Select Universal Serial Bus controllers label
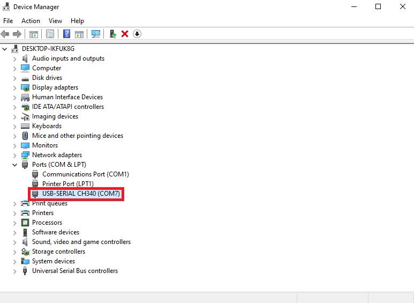The height and width of the screenshot is (303, 414). click(x=75, y=271)
